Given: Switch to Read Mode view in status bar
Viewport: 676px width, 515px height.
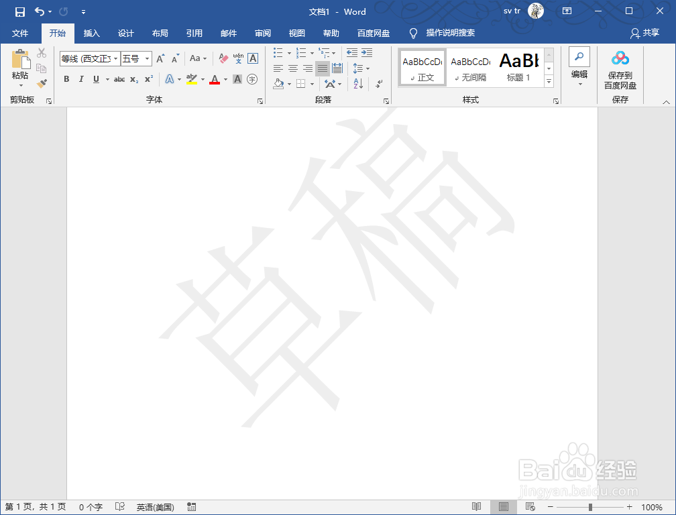Looking at the screenshot, I should 476,507.
